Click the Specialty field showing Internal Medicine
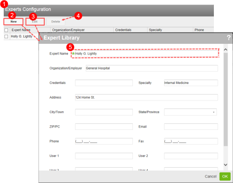 191,83
